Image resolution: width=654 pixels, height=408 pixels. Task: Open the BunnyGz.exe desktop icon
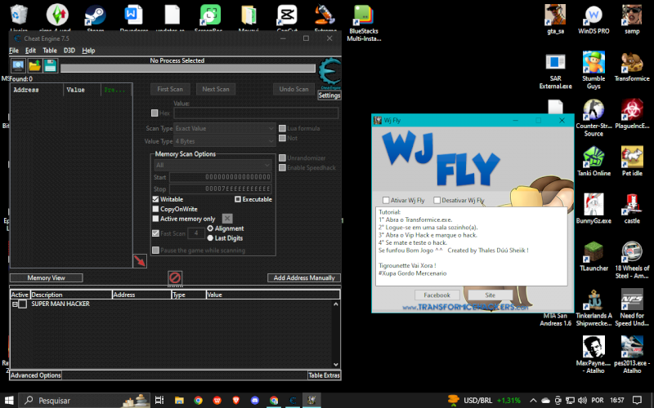point(594,210)
